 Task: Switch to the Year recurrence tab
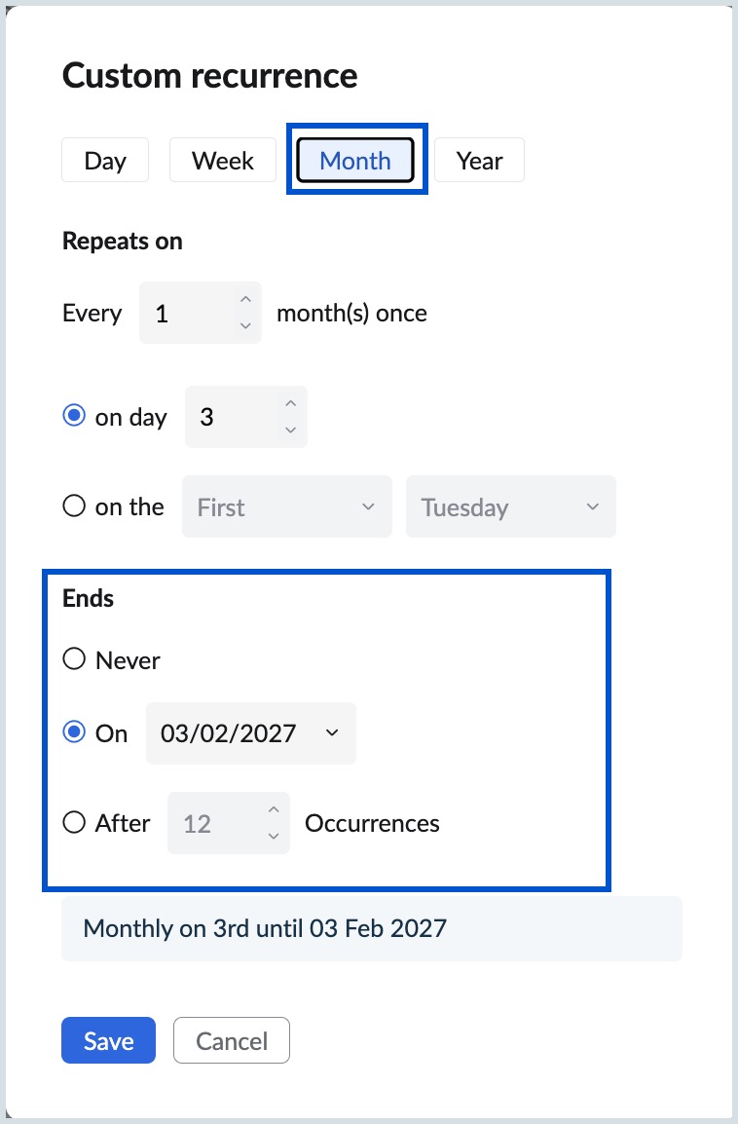[x=479, y=161]
